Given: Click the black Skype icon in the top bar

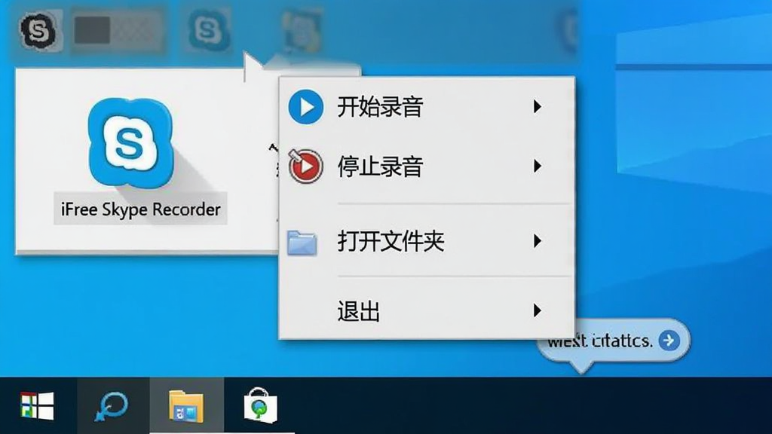Looking at the screenshot, I should click(x=38, y=31).
